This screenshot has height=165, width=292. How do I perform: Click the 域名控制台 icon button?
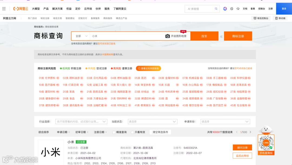[261, 18]
